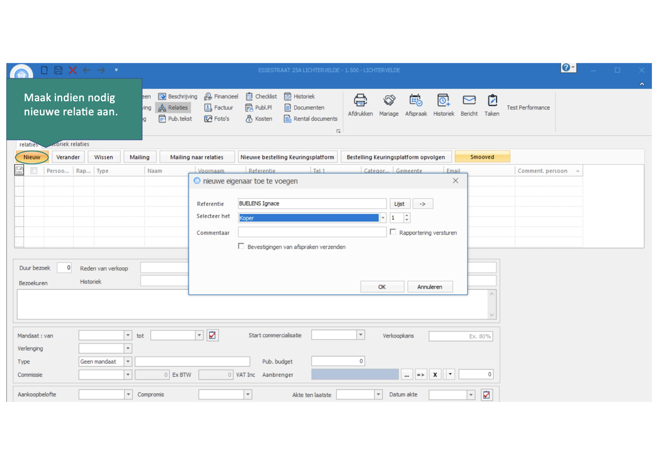The image size is (659, 466).
Task: Click Mailing naar relaties button
Action: [197, 157]
